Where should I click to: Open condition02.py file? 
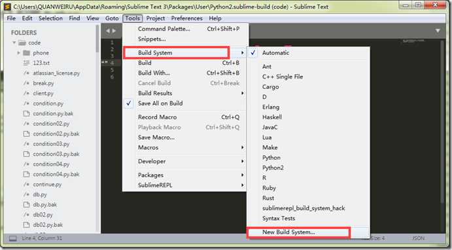pos(51,124)
